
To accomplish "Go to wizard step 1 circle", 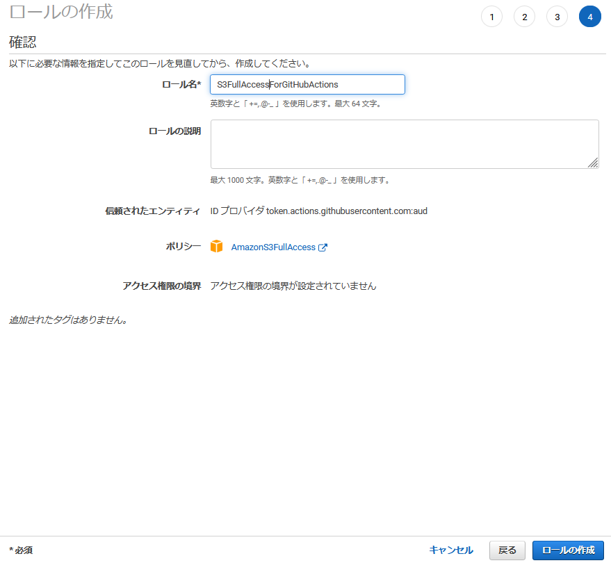I will [491, 17].
